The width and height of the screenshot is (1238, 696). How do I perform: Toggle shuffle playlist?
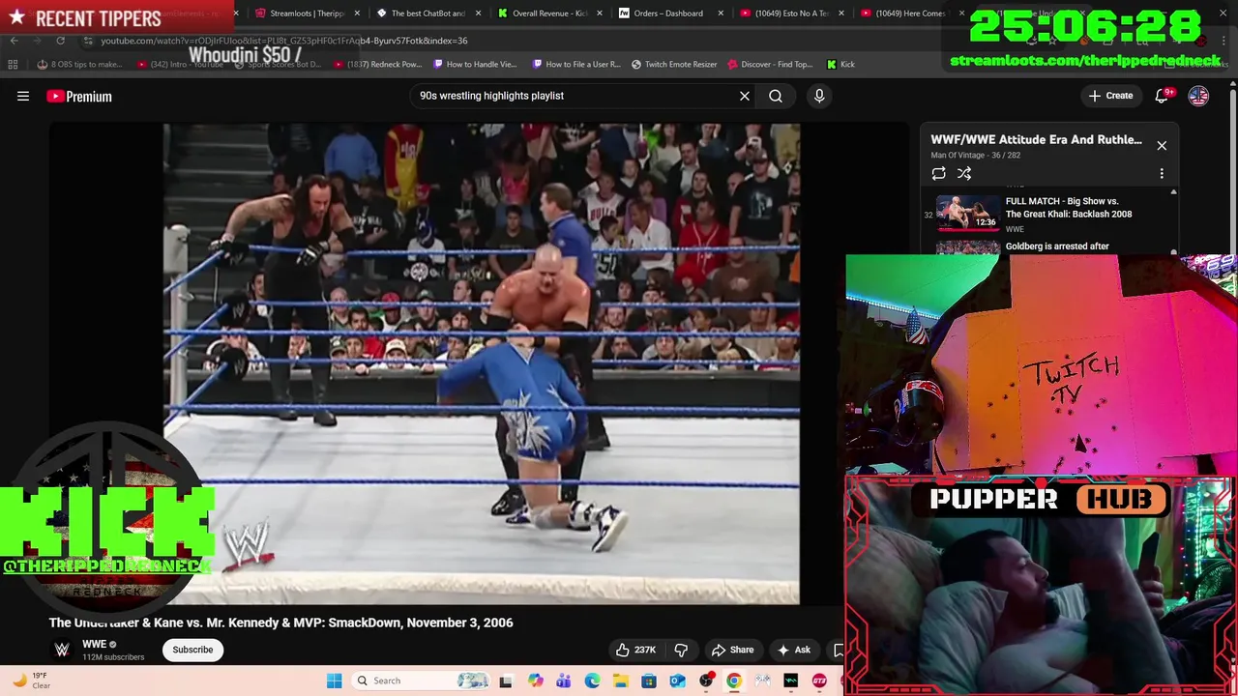point(964,173)
